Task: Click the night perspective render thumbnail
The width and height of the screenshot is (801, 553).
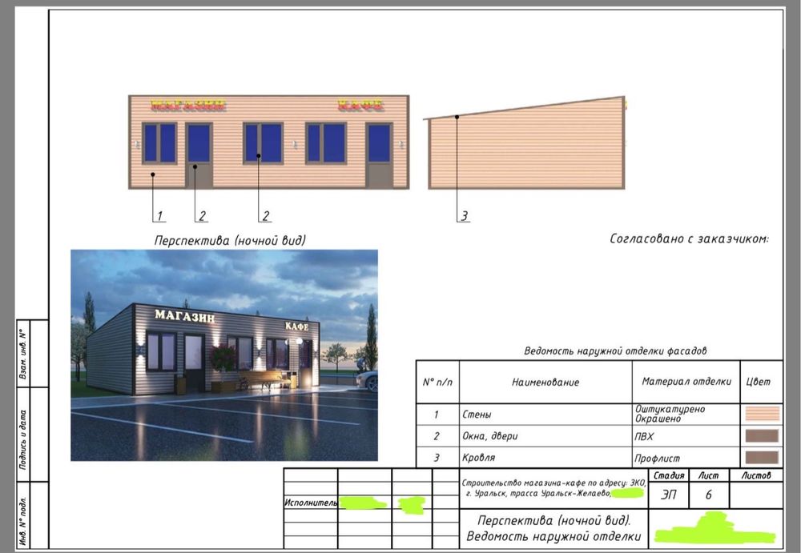Action: [x=224, y=355]
